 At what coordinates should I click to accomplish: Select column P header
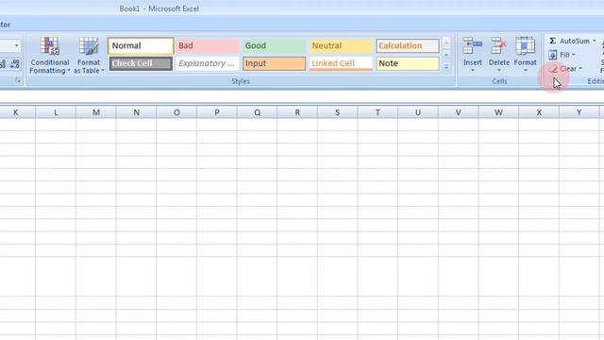217,112
